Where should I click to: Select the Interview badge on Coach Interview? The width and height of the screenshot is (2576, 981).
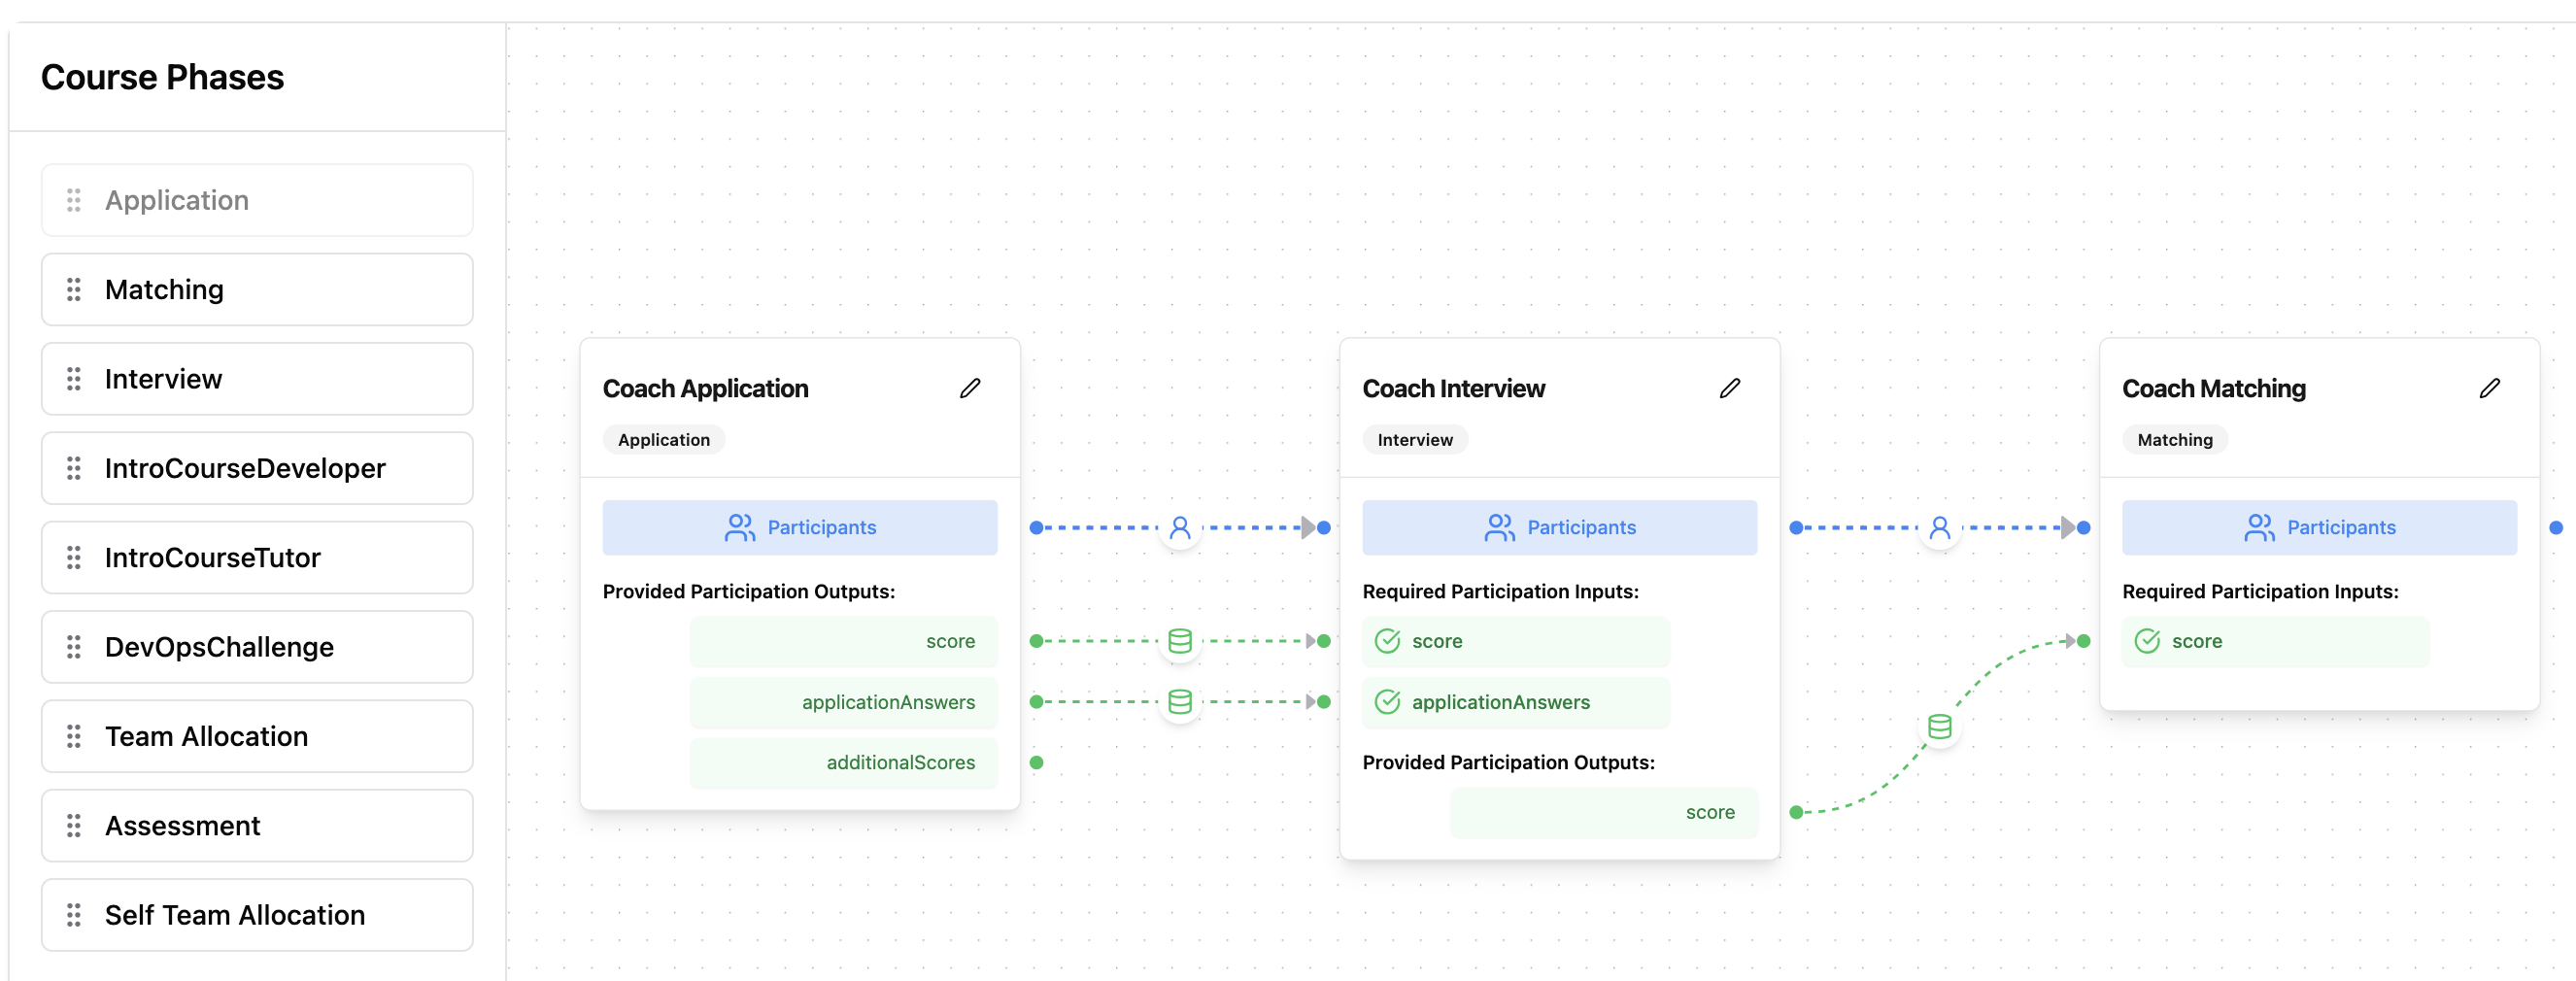coord(1415,439)
